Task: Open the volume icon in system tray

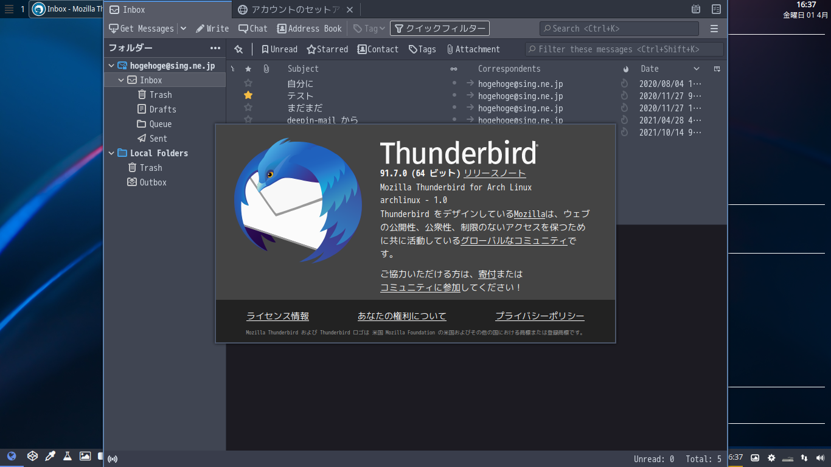Action: click(x=821, y=458)
